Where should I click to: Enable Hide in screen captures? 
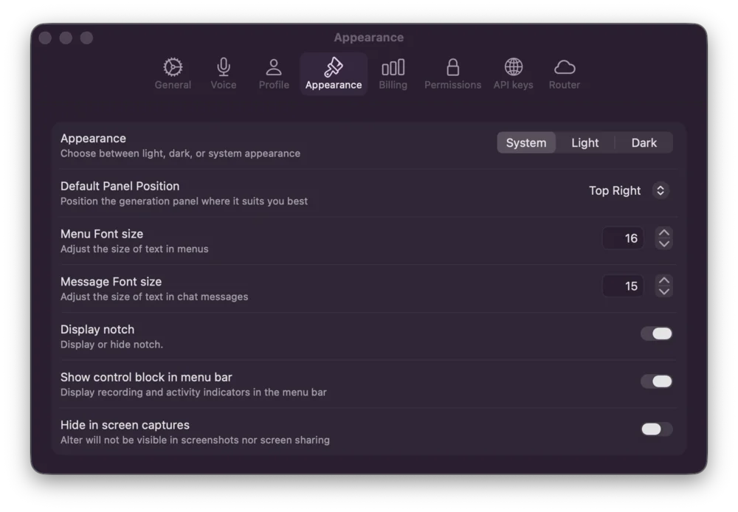pos(656,428)
